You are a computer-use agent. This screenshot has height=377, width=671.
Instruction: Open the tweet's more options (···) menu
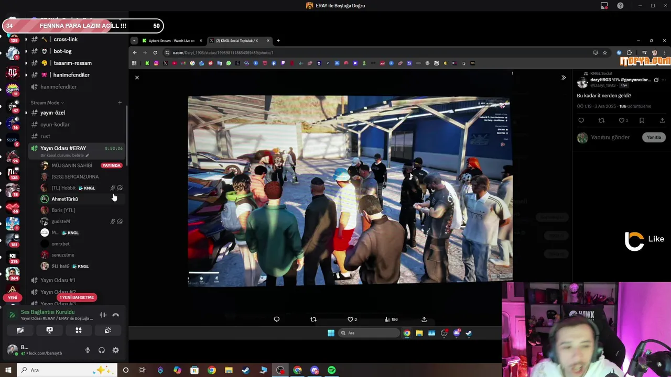click(x=664, y=80)
